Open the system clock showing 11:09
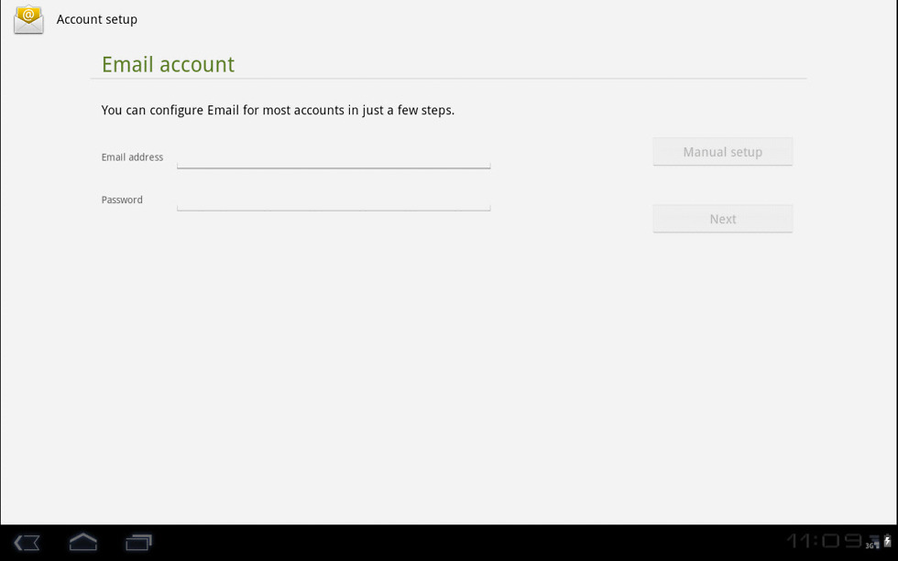The image size is (898, 561). [x=823, y=542]
